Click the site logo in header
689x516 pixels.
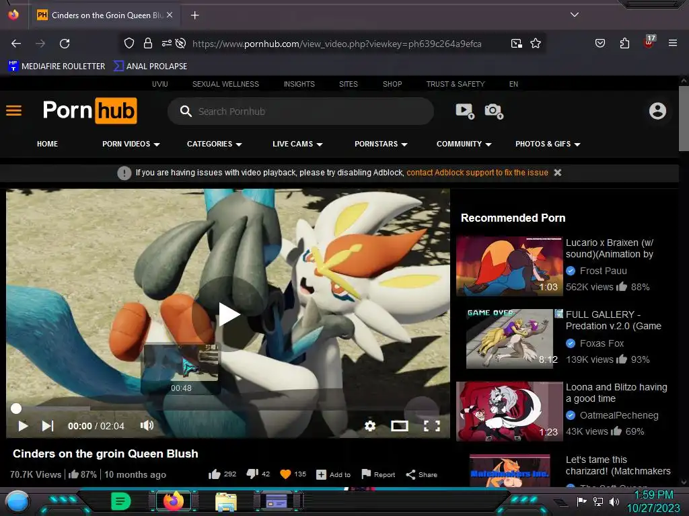point(90,111)
